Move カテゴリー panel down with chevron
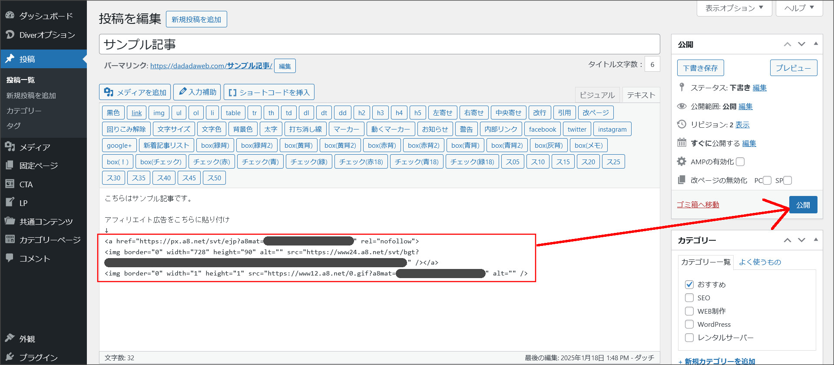The height and width of the screenshot is (365, 834). point(802,240)
